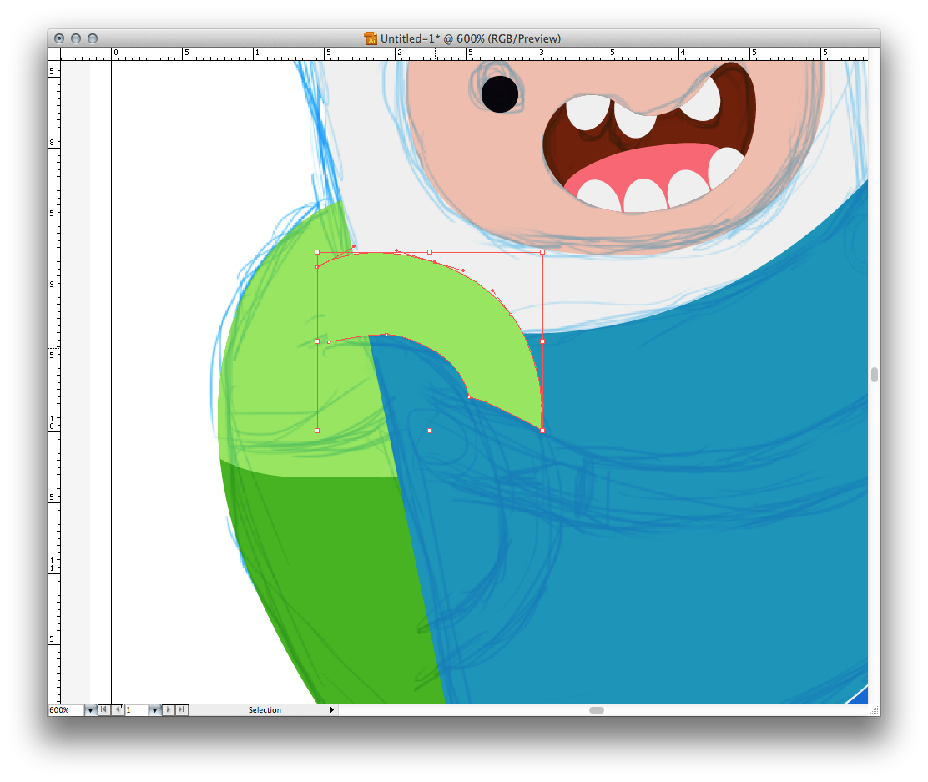Go to the next artboard
Viewport: 928px width, 782px height.
[x=169, y=710]
